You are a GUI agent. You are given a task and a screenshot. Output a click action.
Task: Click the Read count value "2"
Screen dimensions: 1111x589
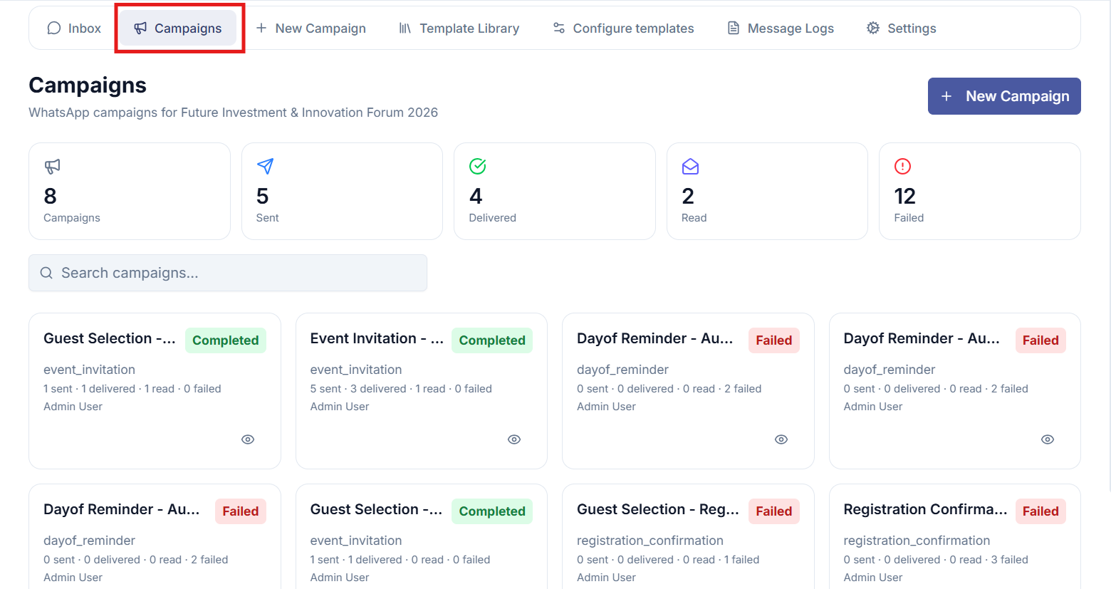688,196
